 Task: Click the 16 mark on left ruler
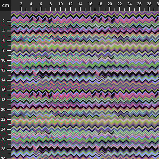coord(4,90)
